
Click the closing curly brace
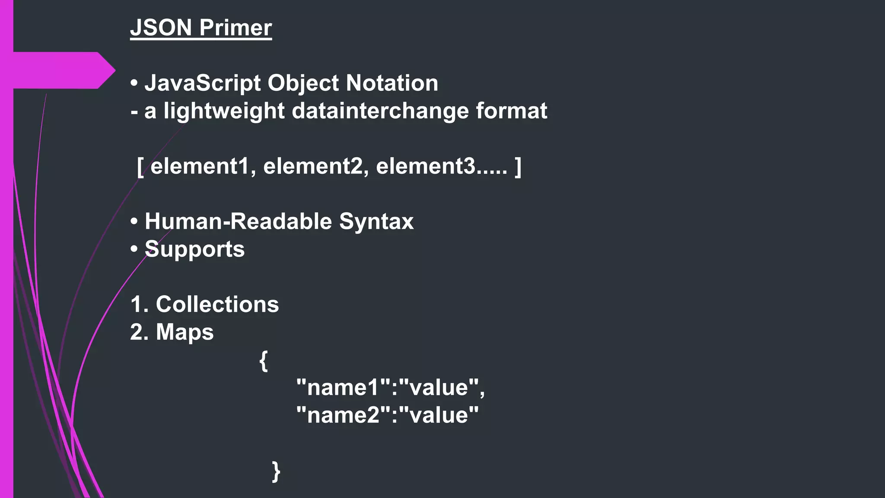click(276, 471)
